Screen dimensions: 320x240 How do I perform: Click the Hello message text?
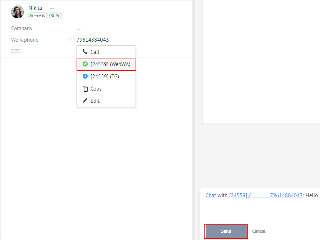pyautogui.click(x=312, y=195)
